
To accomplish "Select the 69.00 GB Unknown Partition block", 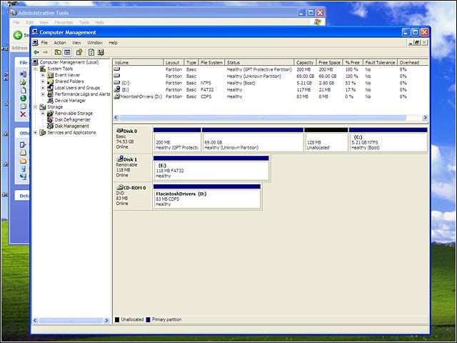I will tap(253, 139).
